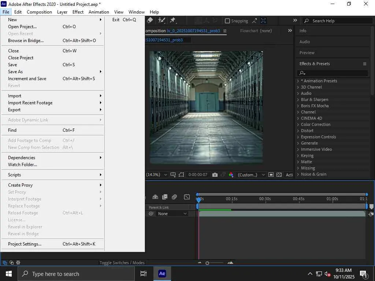Image resolution: width=375 pixels, height=281 pixels.
Task: Choose Project Settings from File menu
Action: point(25,244)
